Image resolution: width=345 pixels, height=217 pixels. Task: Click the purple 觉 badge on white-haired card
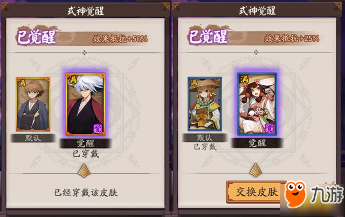pyautogui.click(x=98, y=128)
